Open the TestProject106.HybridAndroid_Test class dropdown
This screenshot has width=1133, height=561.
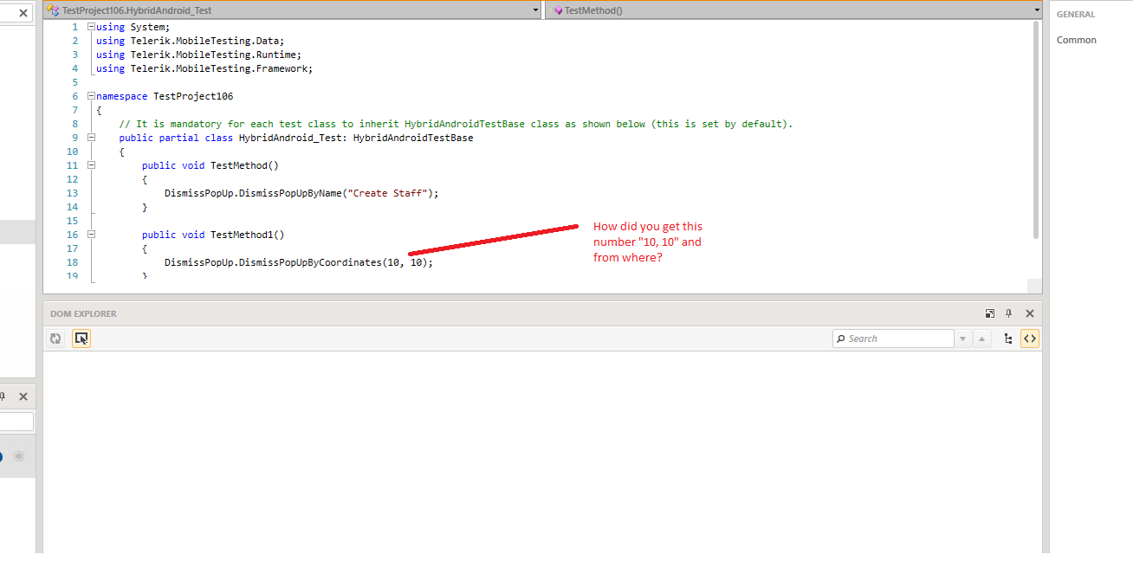click(536, 10)
